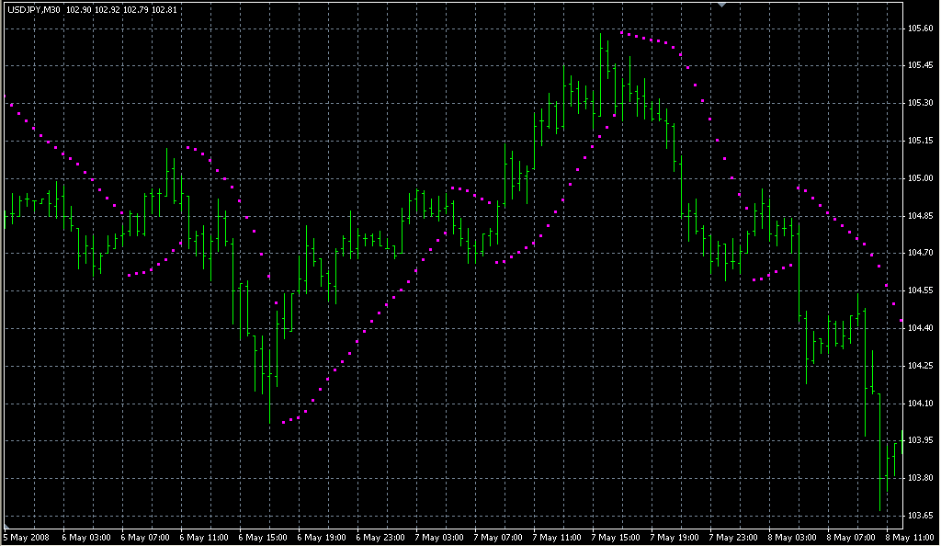
Task: Click the 105.60 price label on scale
Action: pyautogui.click(x=920, y=28)
